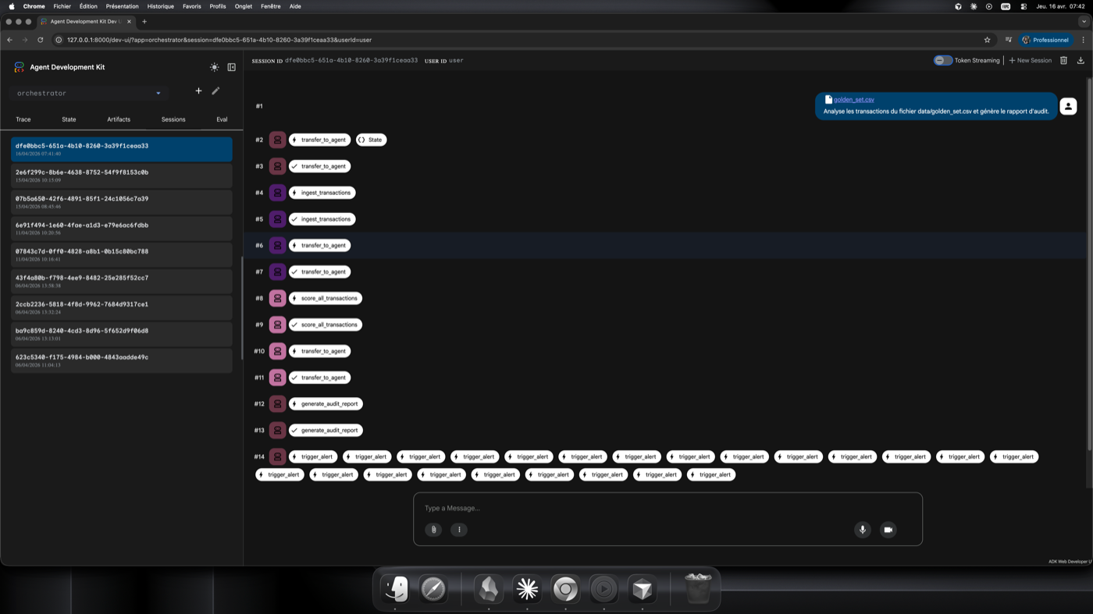
Task: Click score_all_transactions chip on event #8
Action: tap(326, 298)
